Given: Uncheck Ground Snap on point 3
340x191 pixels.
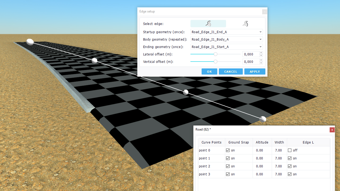Looking at the screenshot, I should point(228,174).
